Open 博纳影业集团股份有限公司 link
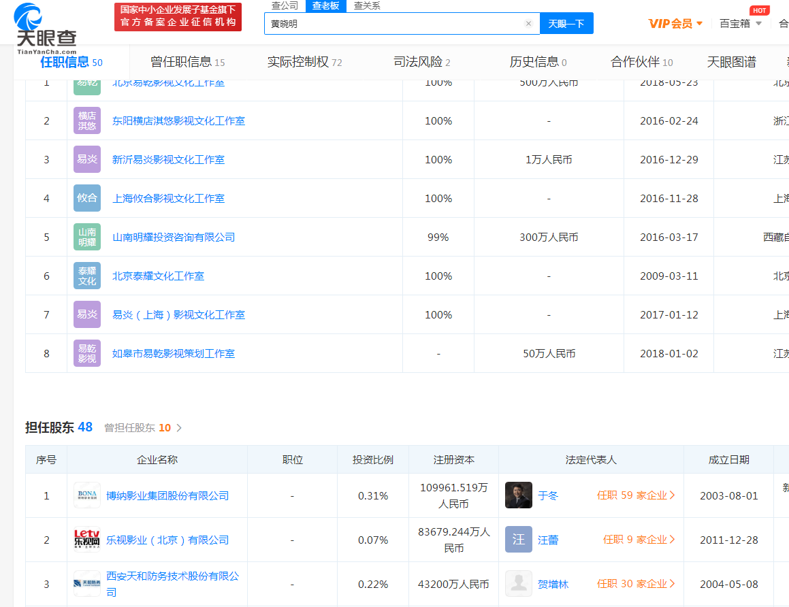 pyautogui.click(x=167, y=496)
